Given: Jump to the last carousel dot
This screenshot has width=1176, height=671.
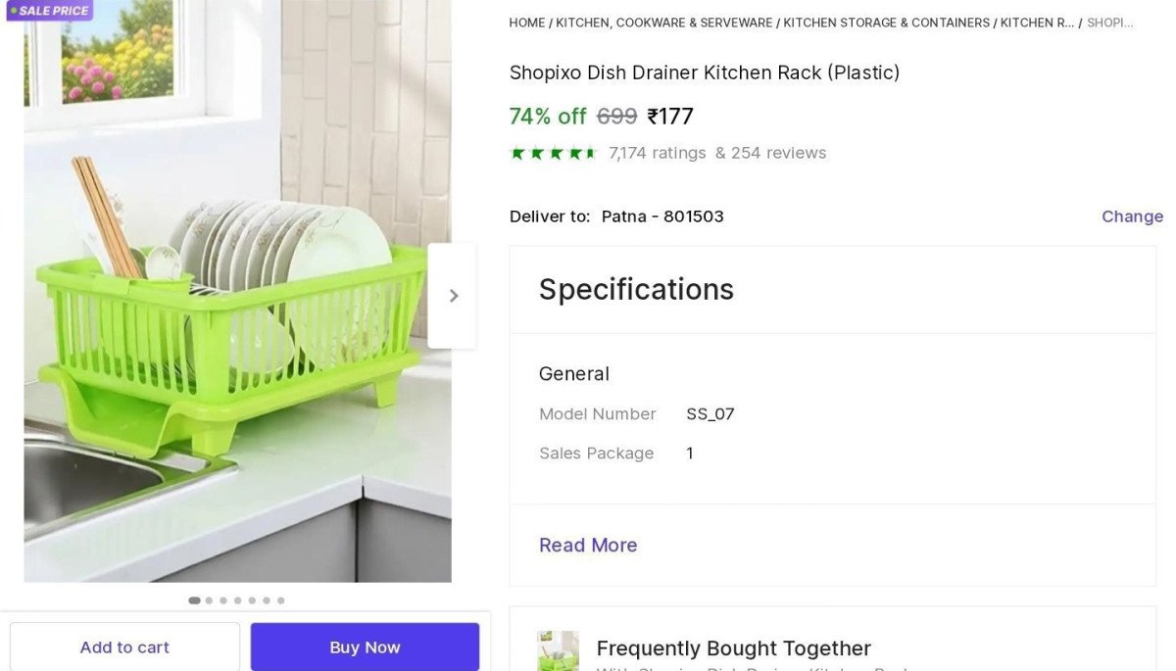Looking at the screenshot, I should click(x=281, y=600).
